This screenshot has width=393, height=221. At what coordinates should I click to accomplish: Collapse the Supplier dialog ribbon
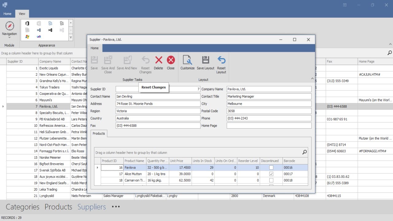(312, 79)
